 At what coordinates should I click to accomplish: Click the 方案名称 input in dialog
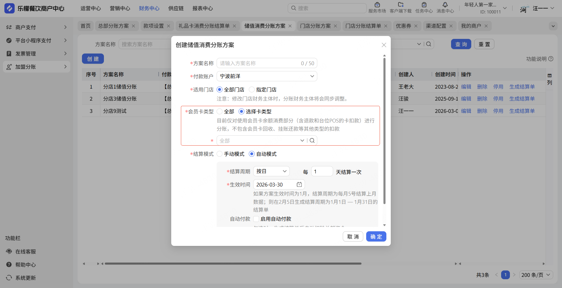[x=267, y=63]
